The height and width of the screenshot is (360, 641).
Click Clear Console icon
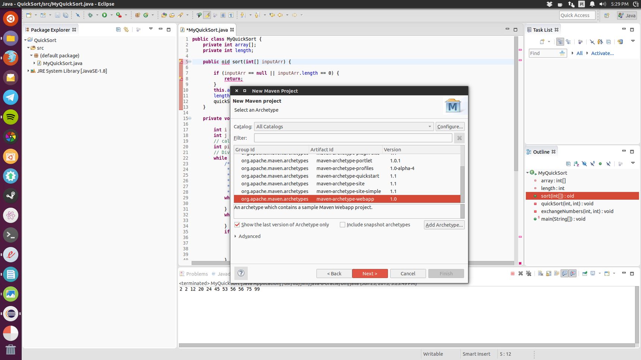click(x=540, y=273)
